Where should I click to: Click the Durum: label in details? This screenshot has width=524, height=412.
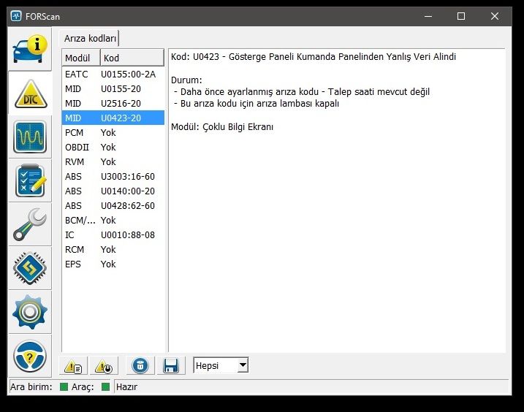tap(186, 80)
